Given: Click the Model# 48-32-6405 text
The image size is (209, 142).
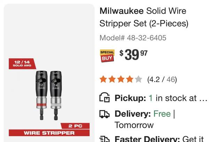Looking at the screenshot, I should [x=133, y=38].
